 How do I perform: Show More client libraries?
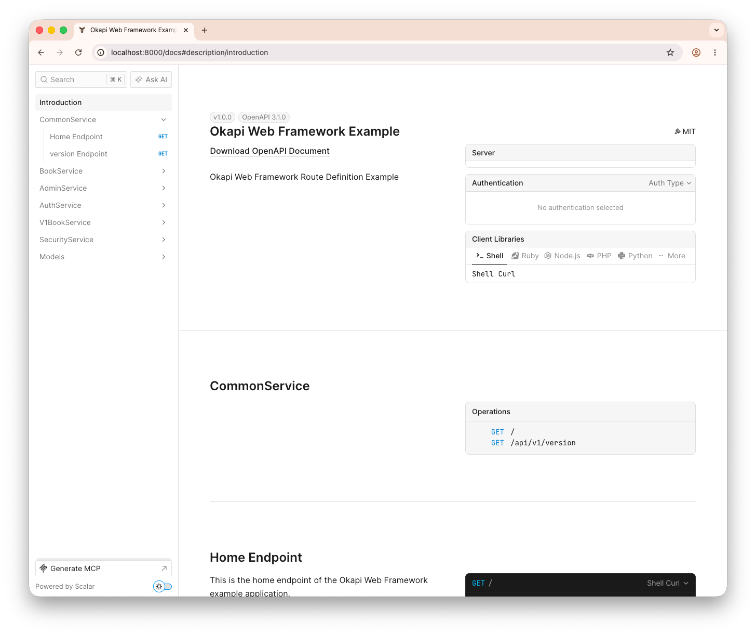tap(671, 256)
